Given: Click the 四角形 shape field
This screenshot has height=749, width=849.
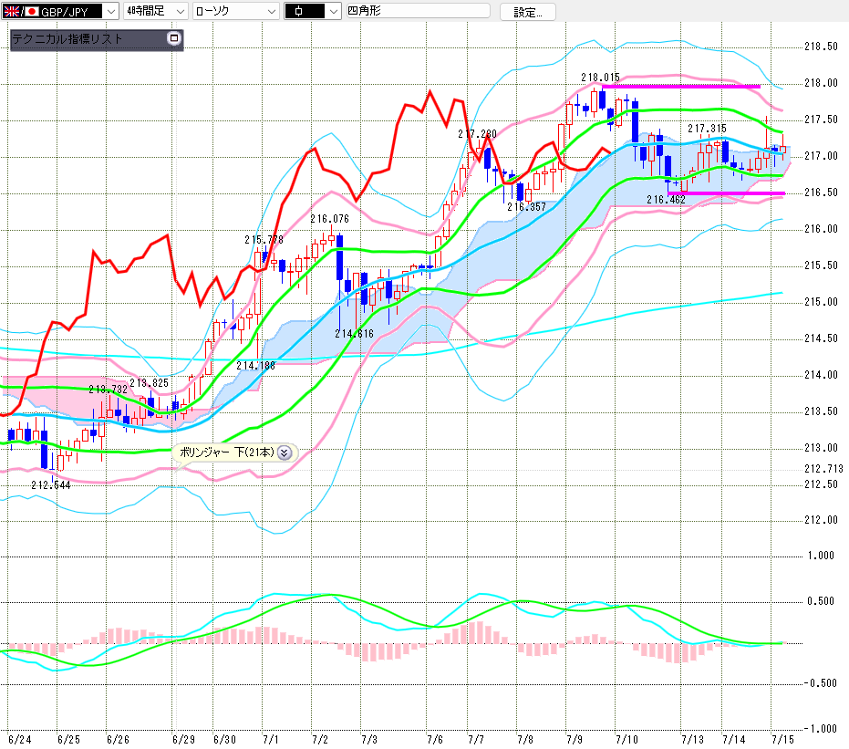Looking at the screenshot, I should (418, 11).
